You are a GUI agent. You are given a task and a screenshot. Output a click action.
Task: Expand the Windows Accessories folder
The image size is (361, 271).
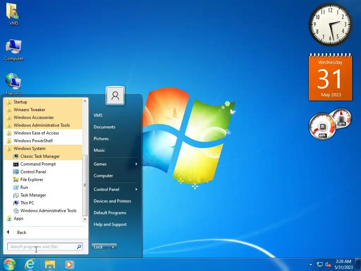coord(43,118)
